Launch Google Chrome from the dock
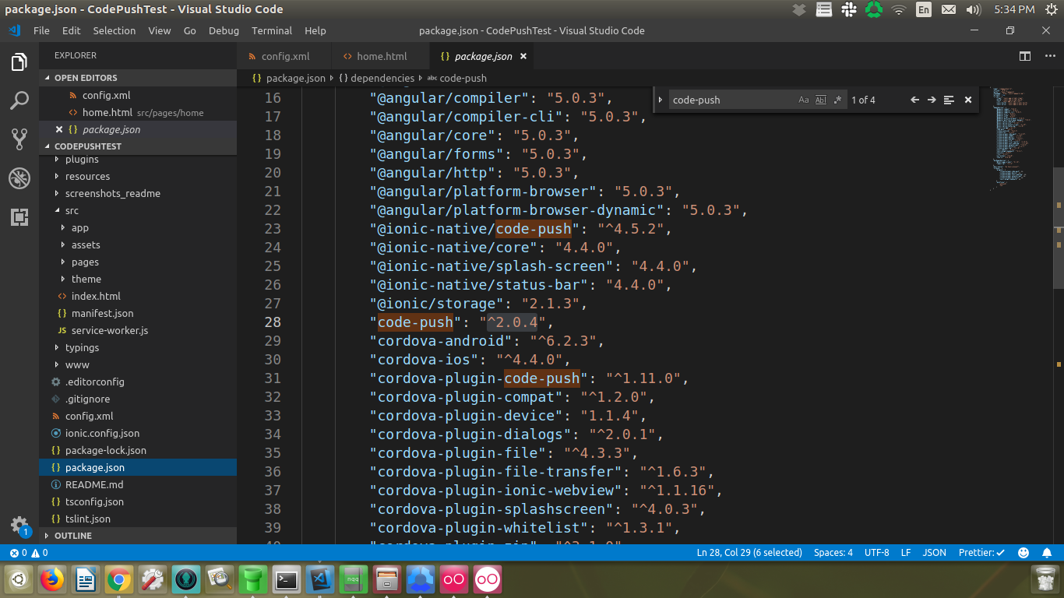 pyautogui.click(x=119, y=580)
